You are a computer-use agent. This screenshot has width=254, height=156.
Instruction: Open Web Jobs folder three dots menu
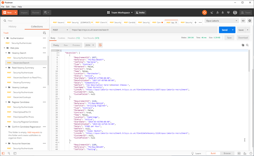44,48
